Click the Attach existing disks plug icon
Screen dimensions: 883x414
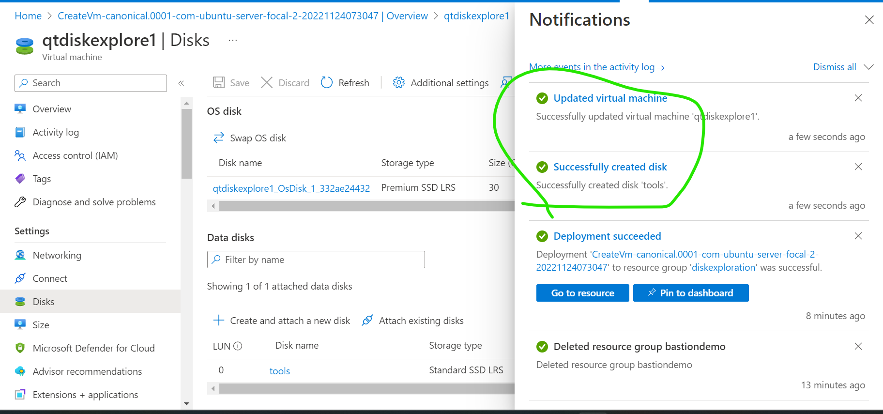[x=367, y=321]
